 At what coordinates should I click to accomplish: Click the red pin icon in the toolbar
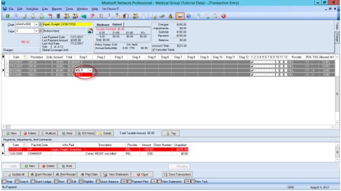(92, 16)
